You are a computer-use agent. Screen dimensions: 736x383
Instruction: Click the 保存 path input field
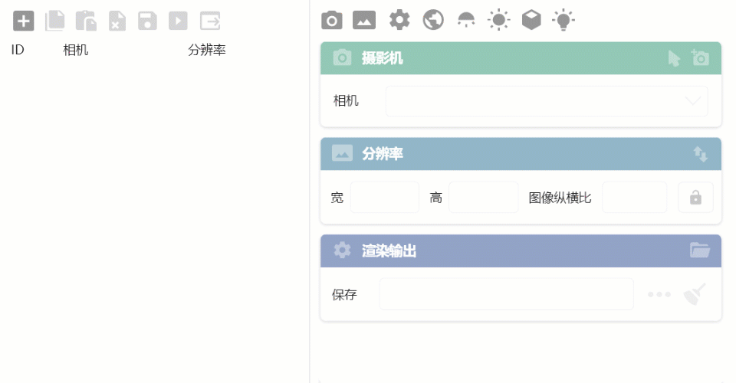point(506,294)
